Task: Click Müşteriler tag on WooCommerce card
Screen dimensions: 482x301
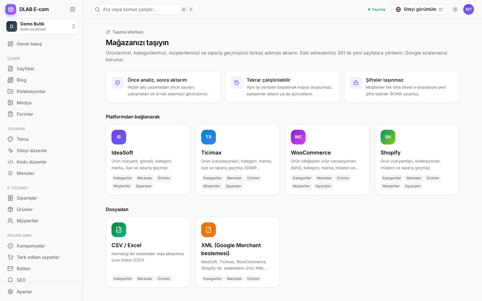Action: click(301, 186)
